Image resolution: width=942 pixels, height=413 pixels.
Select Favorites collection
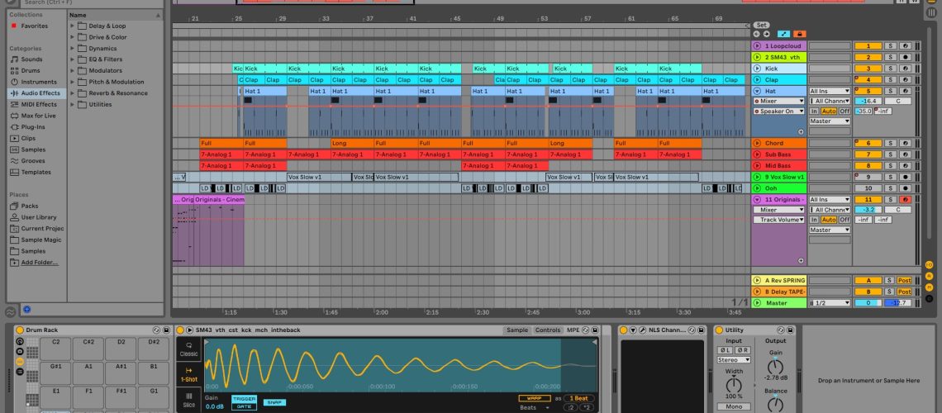click(34, 26)
